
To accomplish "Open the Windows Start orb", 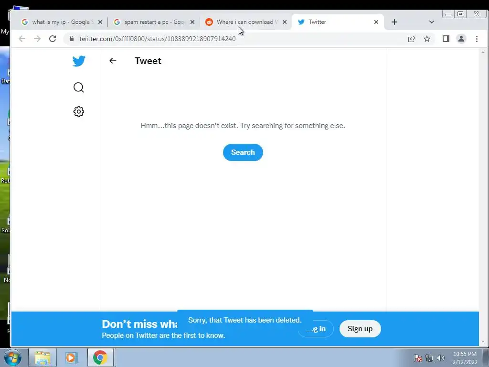I will (12, 357).
